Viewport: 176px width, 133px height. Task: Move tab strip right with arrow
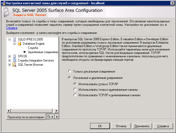click(x=57, y=117)
